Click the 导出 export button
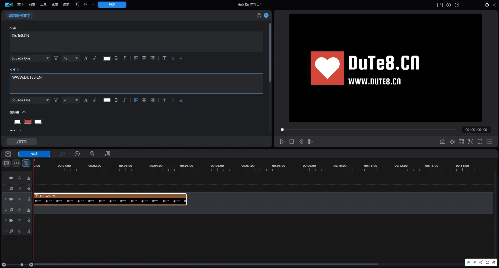Image resolution: width=499 pixels, height=268 pixels. [112, 5]
